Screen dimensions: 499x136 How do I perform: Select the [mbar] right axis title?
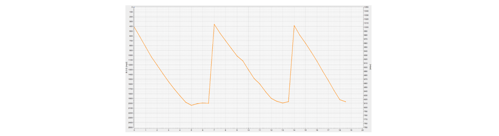click(x=370, y=67)
